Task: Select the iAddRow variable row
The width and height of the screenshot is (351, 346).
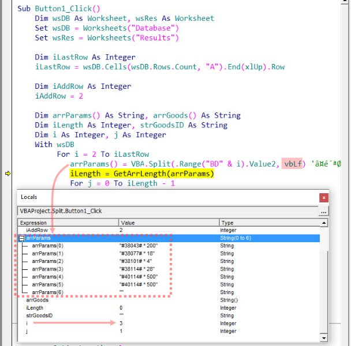Action: 38,230
